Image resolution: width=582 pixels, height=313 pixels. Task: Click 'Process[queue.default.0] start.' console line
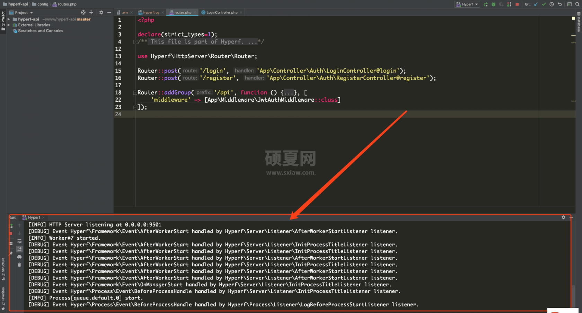[x=96, y=298]
